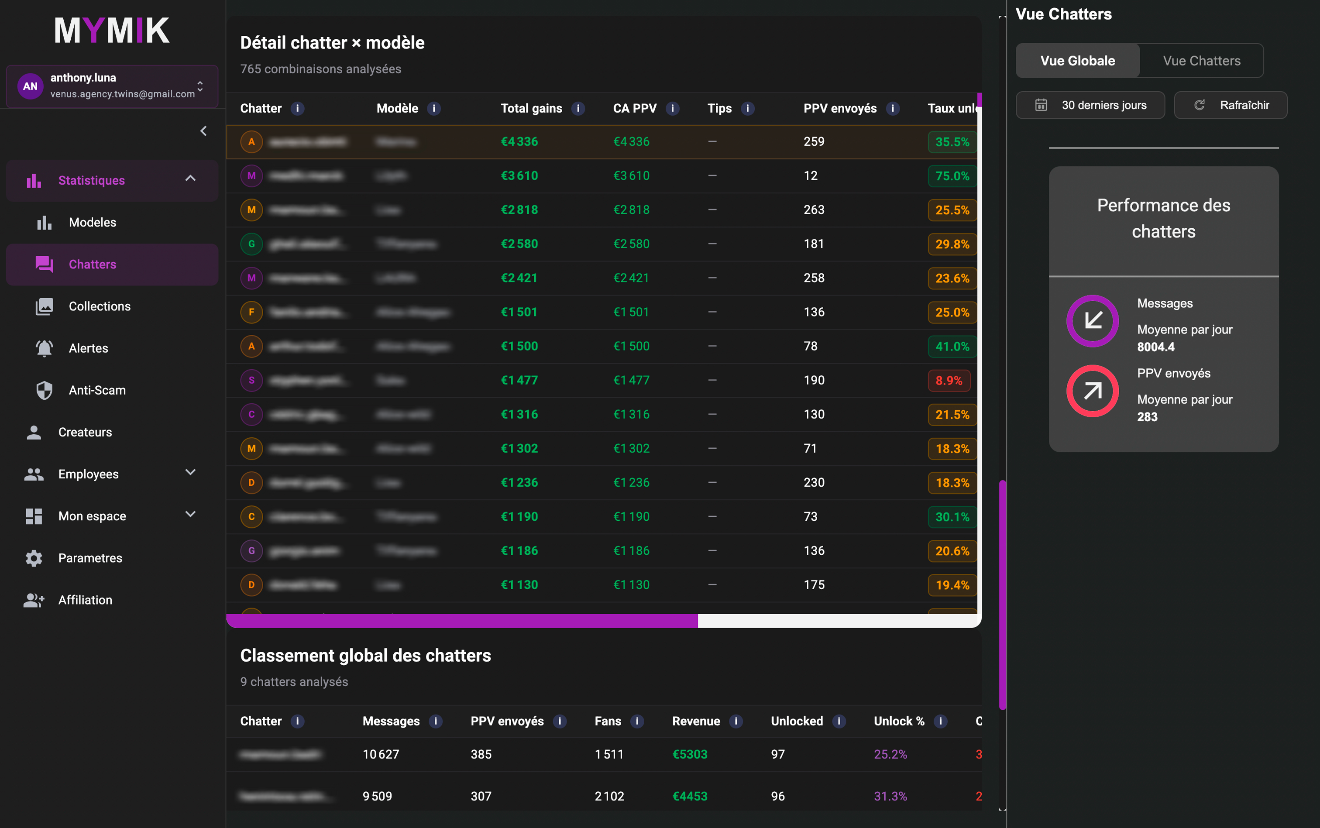This screenshot has height=828, width=1320.
Task: Click the Messages incoming arrow circle icon
Action: (x=1093, y=321)
